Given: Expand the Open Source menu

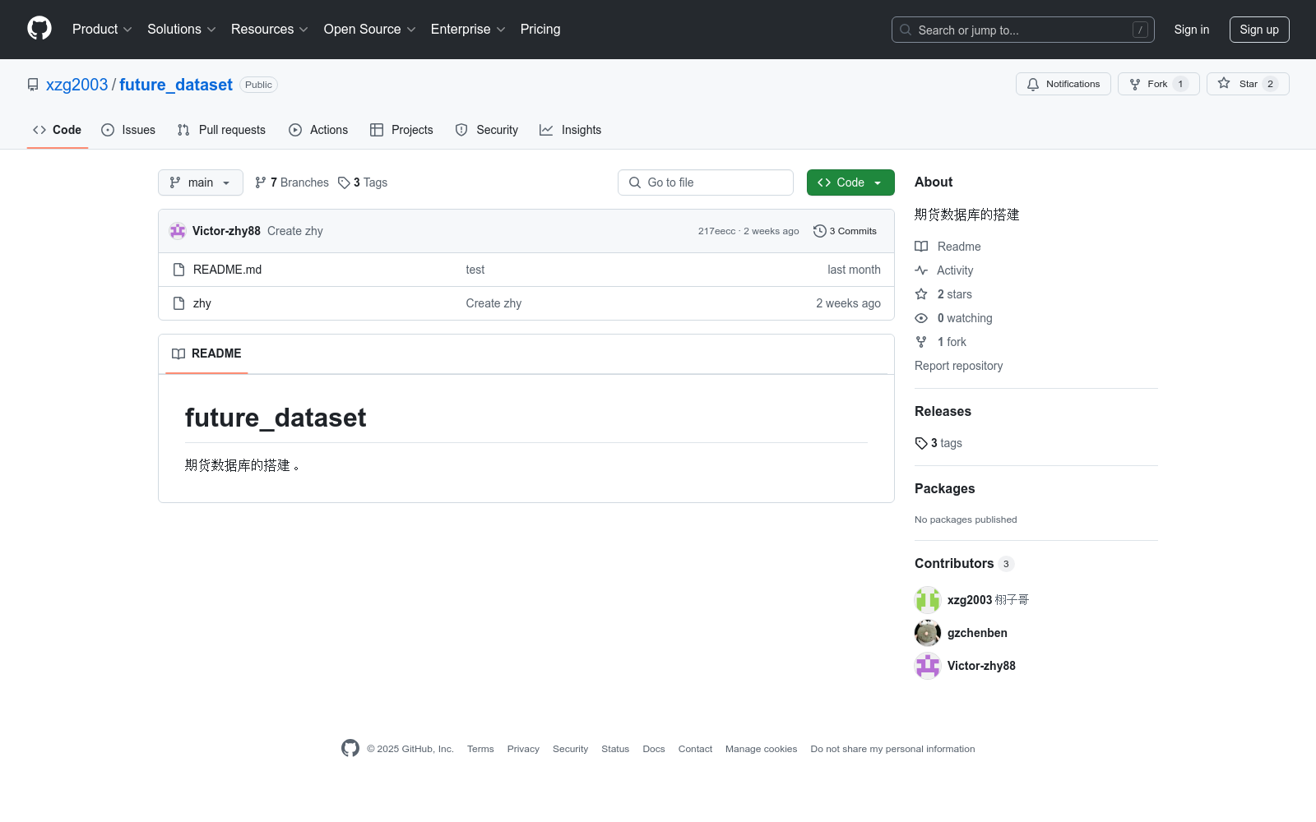Looking at the screenshot, I should click(370, 30).
